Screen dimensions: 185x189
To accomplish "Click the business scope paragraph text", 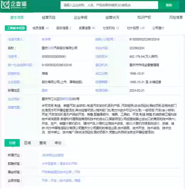I will point(109,119).
